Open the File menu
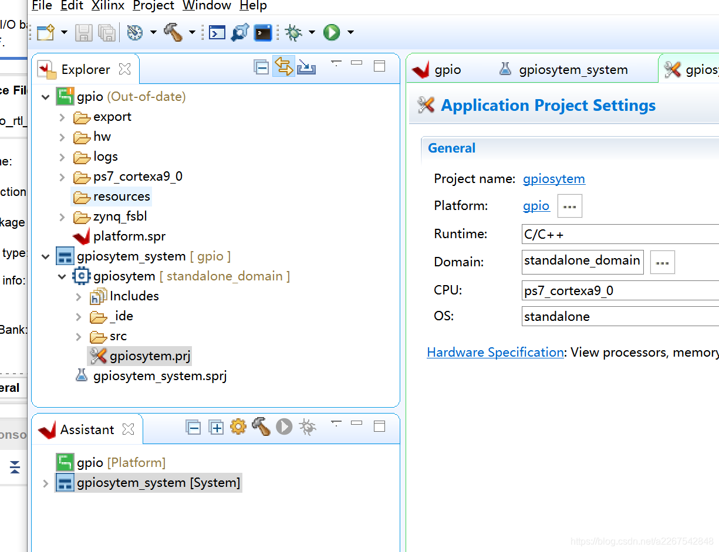719x552 pixels. point(42,6)
